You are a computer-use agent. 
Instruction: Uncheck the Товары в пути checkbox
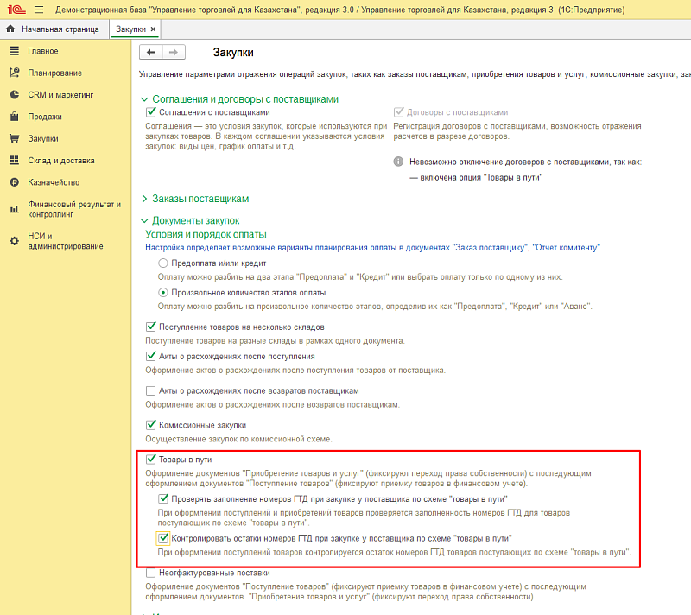[151, 460]
